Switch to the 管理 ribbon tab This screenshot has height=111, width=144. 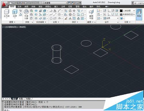coord(77,7)
